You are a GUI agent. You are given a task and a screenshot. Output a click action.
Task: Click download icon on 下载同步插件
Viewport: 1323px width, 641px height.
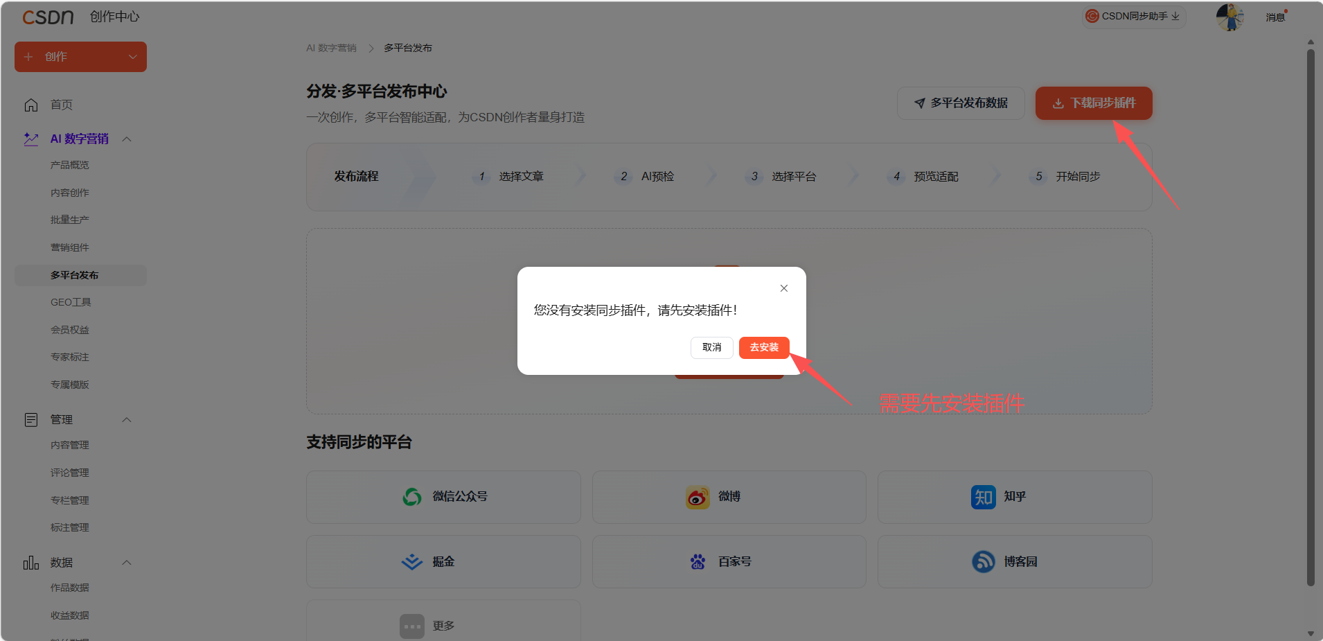coord(1058,103)
